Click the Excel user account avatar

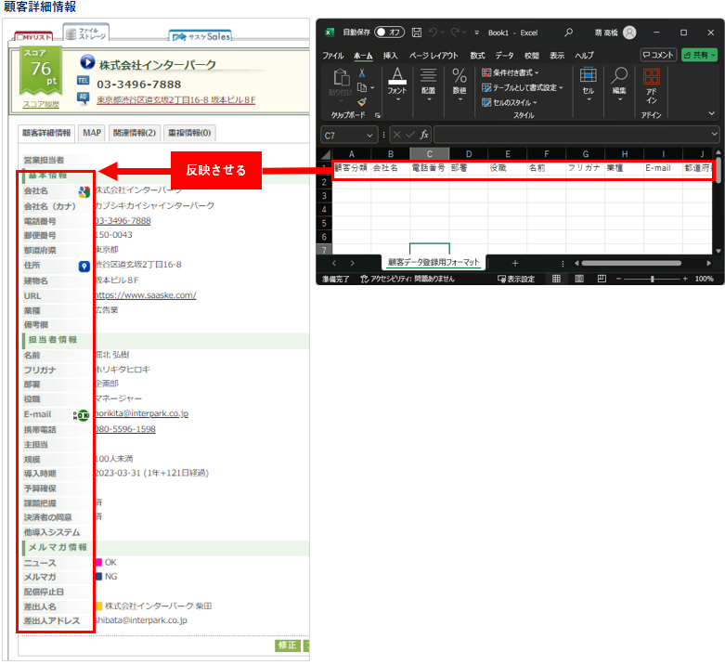pyautogui.click(x=629, y=33)
